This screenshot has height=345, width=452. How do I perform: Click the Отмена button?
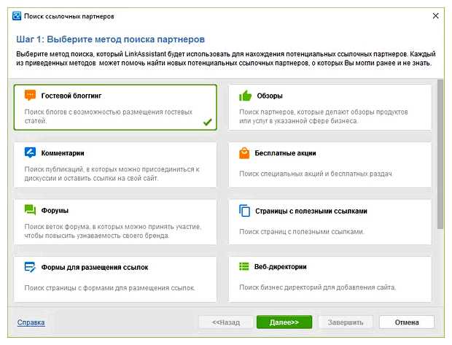tap(407, 322)
